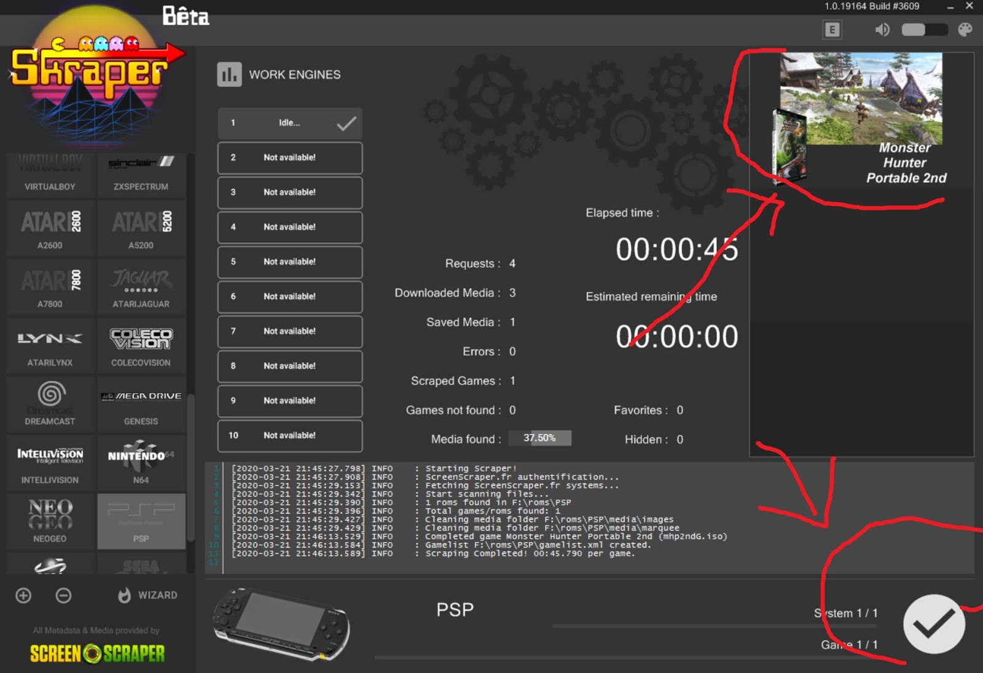Click work engine 5 Not available

click(290, 262)
